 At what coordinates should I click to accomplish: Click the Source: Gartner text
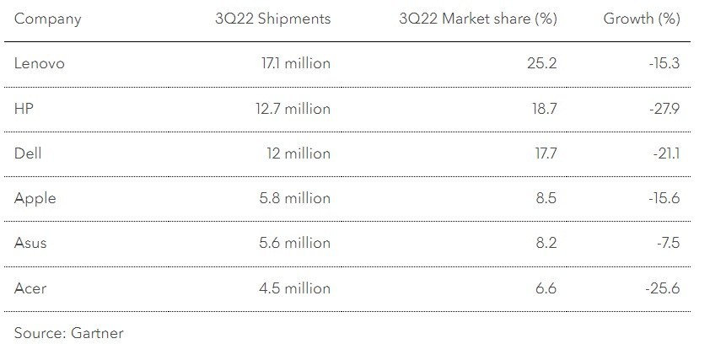click(68, 333)
